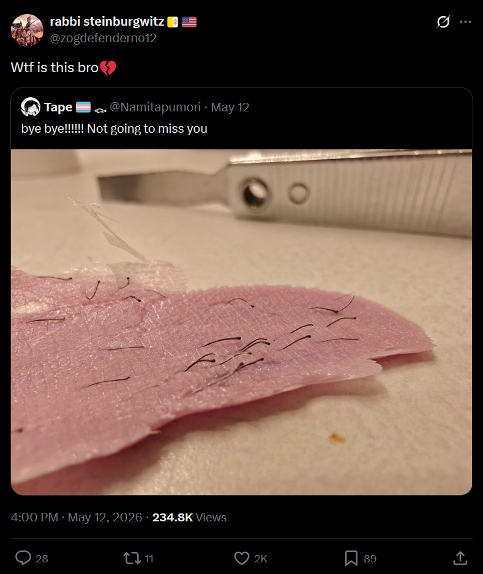This screenshot has width=483, height=574.
Task: Open rabbi steinburgwitz profile avatar
Action: pyautogui.click(x=27, y=30)
